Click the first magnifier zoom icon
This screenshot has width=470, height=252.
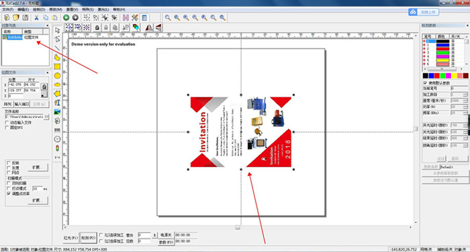(168, 17)
